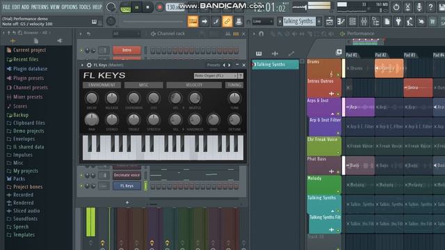Viewport: 445px width, 250px height.
Task: Click the Intro channel button
Action: coord(127,50)
